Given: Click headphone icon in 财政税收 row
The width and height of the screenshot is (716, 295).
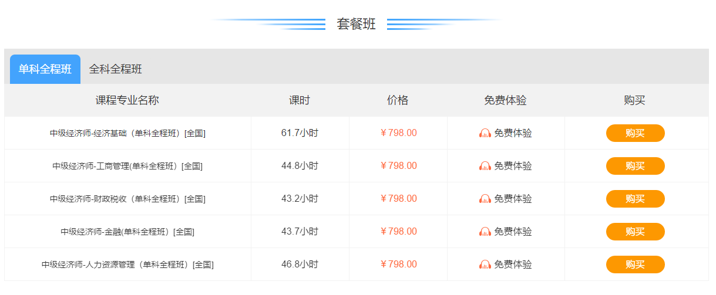Looking at the screenshot, I should point(485,199).
